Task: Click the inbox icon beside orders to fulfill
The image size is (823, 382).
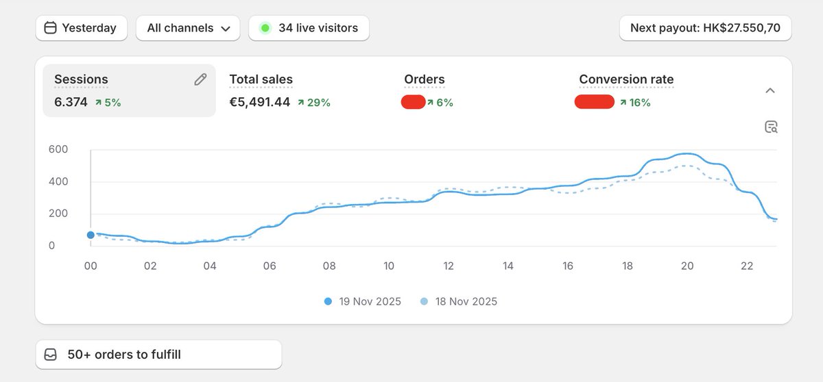Action: (50, 355)
